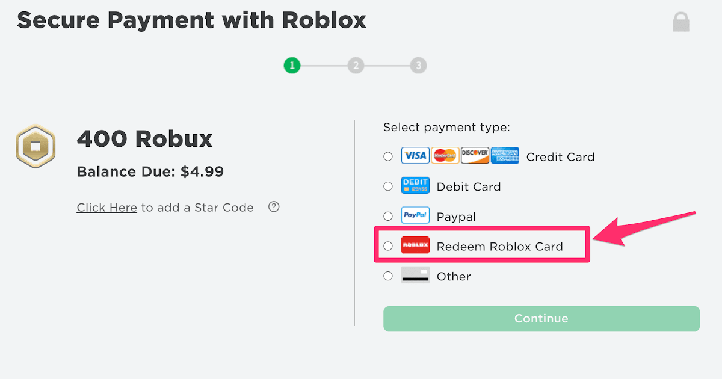The width and height of the screenshot is (722, 379).
Task: Click the Visa card logo
Action: point(415,156)
